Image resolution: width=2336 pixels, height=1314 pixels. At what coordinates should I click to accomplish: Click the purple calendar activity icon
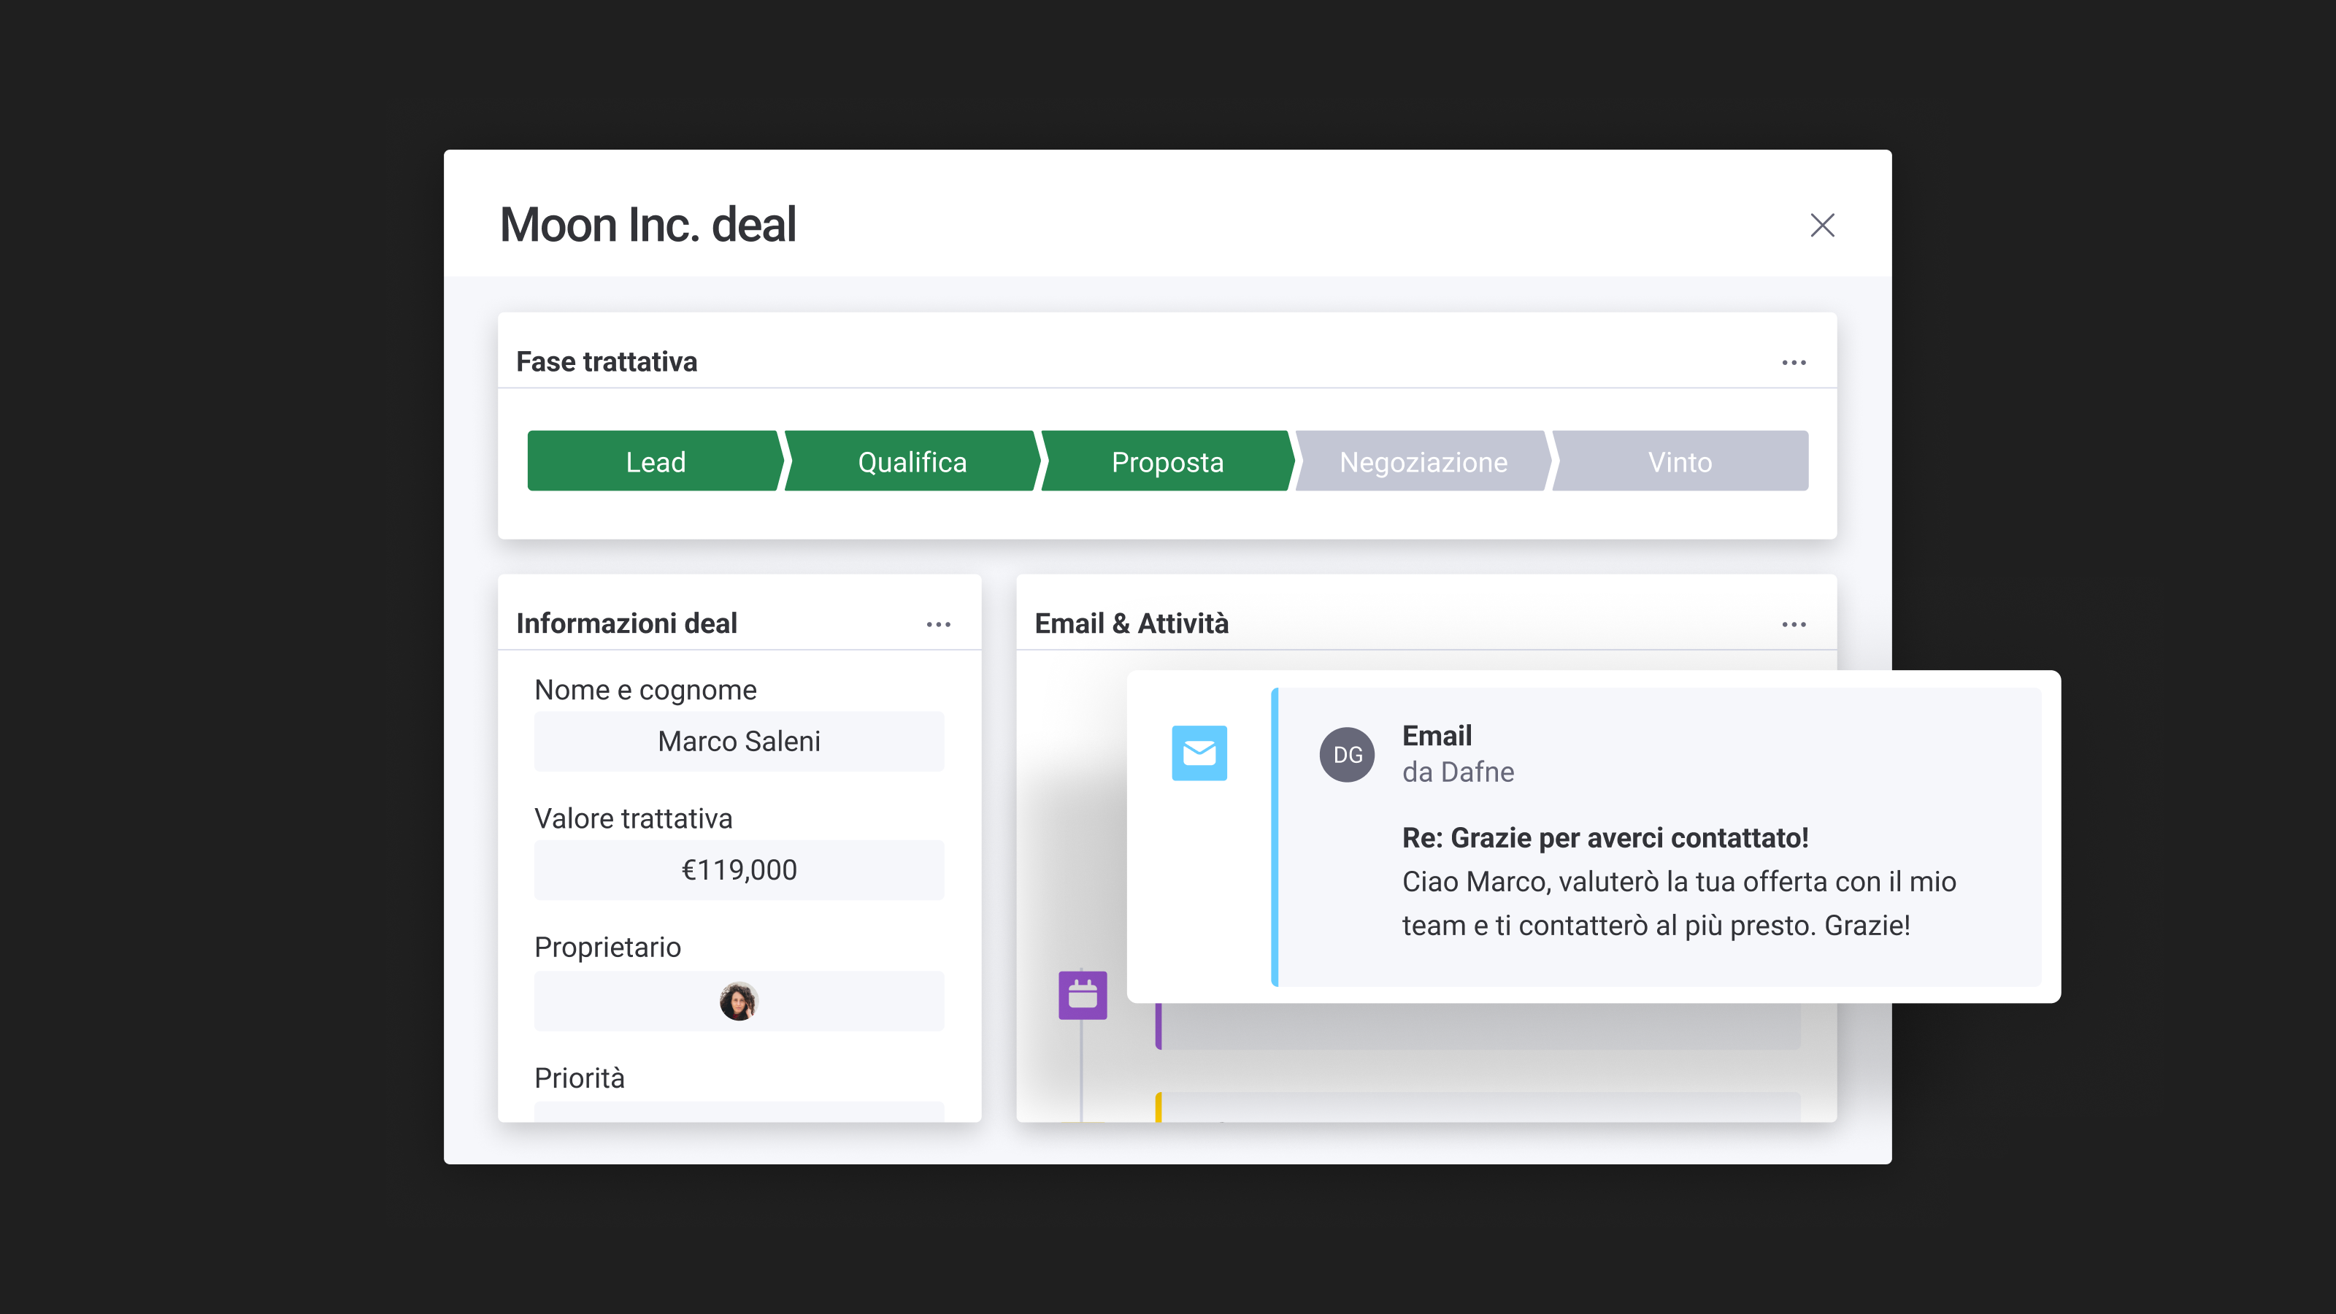1083,995
